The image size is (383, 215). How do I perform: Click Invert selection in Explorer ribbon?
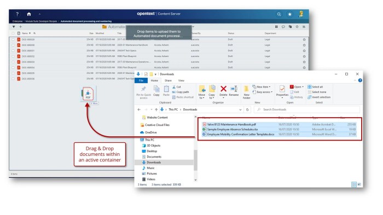click(x=319, y=97)
